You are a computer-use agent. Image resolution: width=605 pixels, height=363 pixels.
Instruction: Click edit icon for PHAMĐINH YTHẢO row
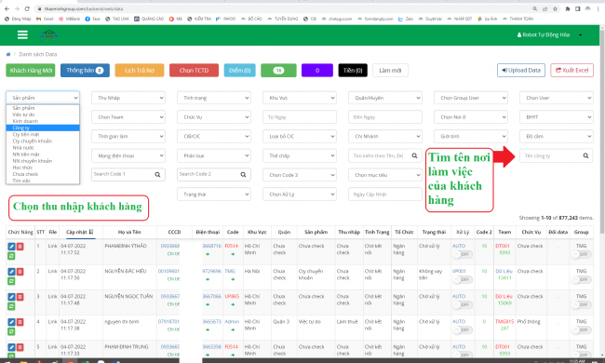11,246
